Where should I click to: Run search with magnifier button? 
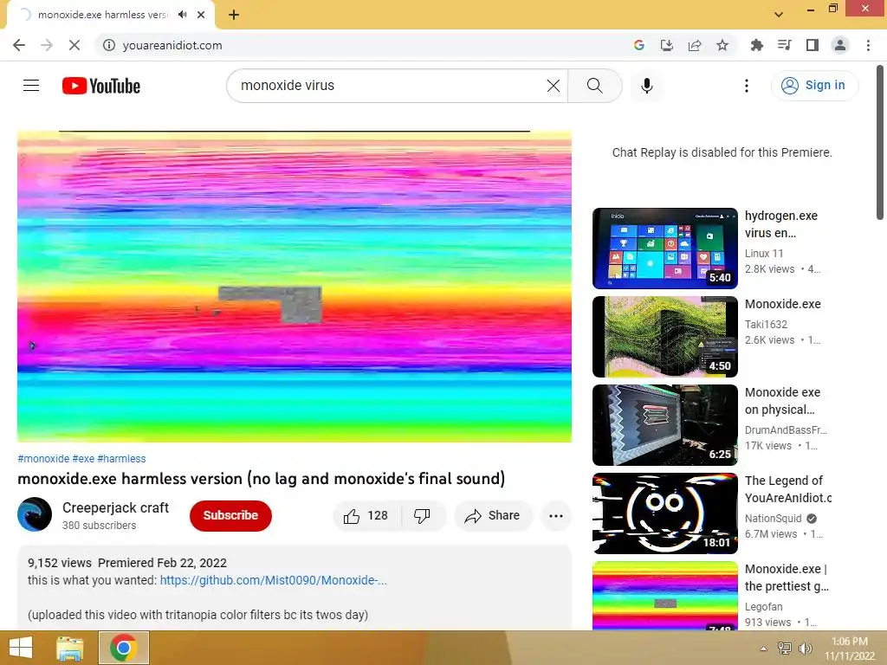(x=594, y=86)
